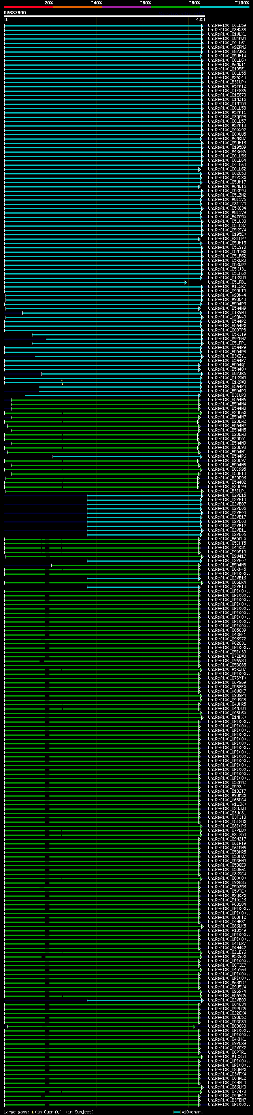Select the UniRef100_A1L2K7 label
Image resolution: width=253 pixels, height=1115 pixels.
[x=227, y=286]
